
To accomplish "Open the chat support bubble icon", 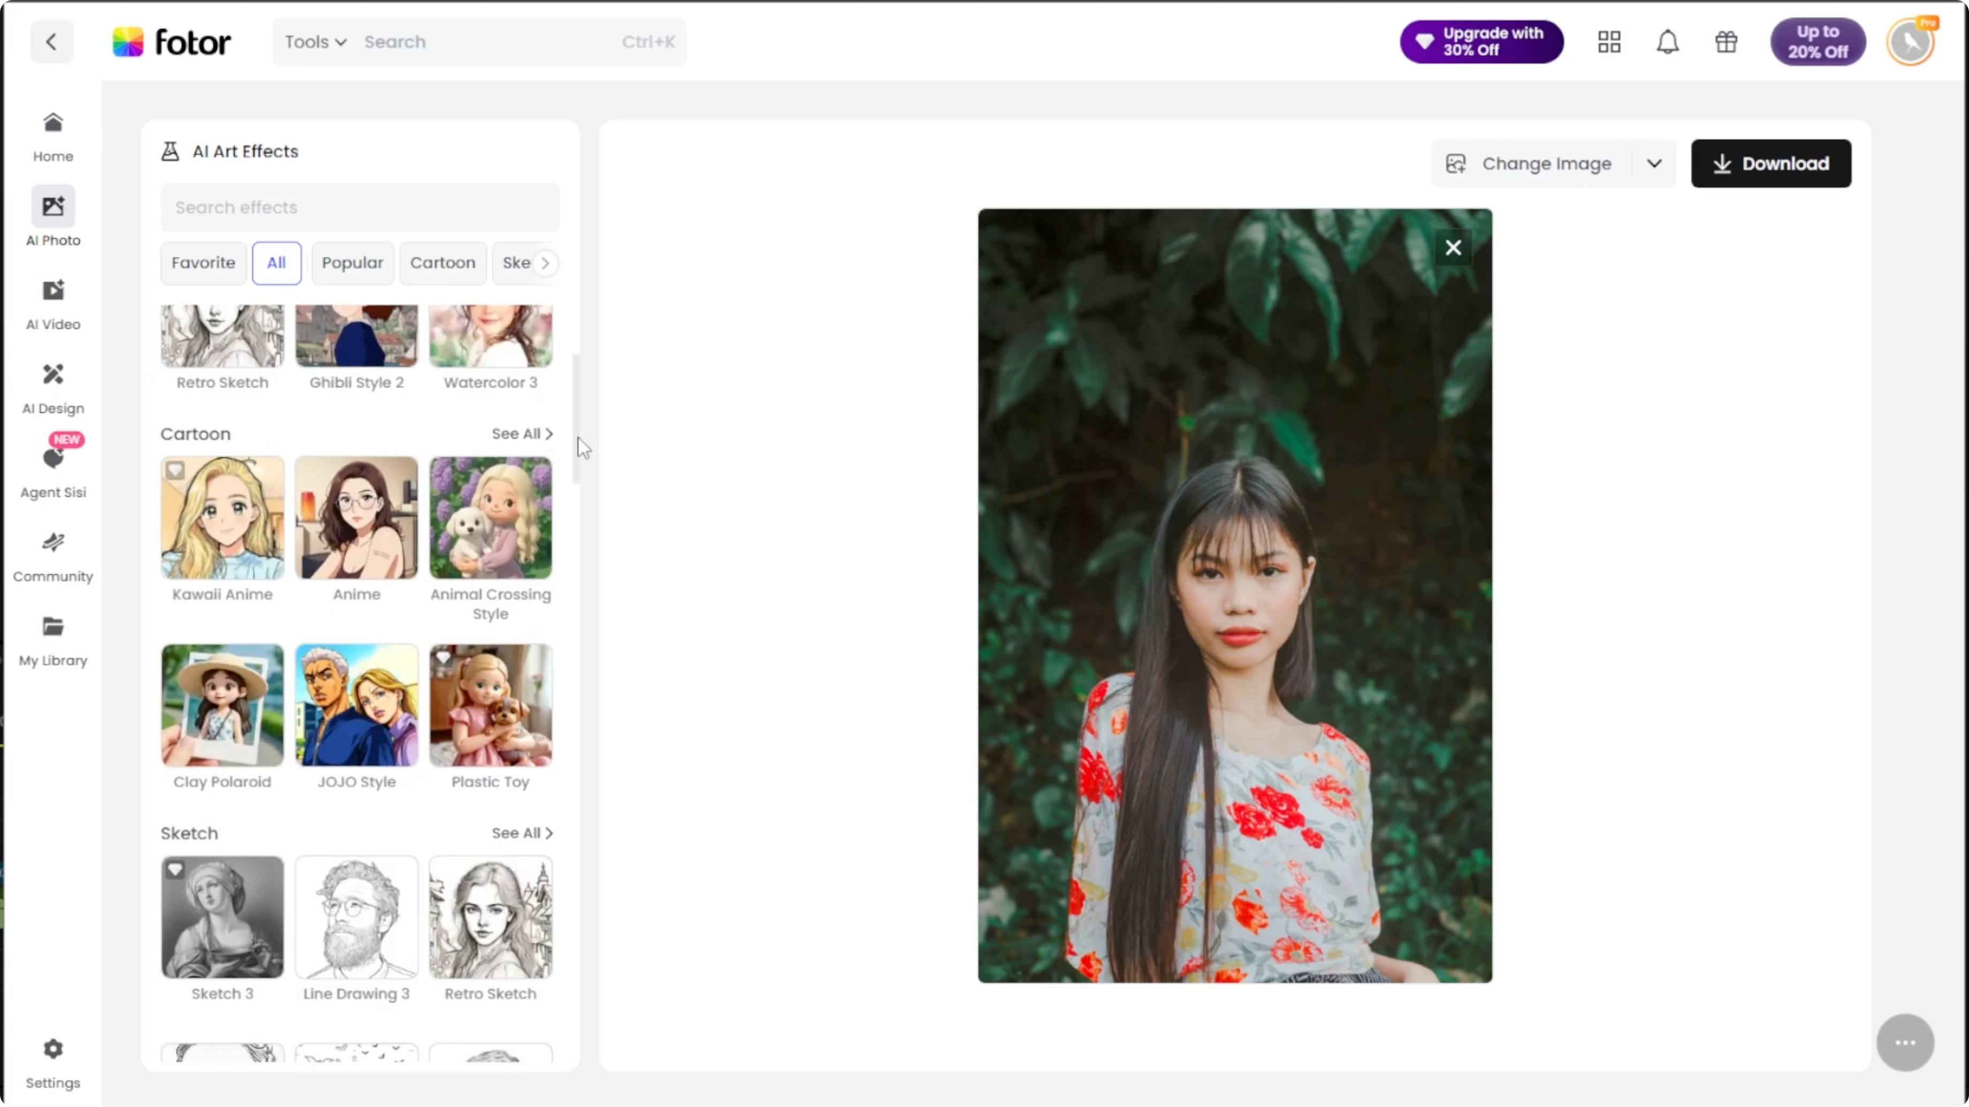I will [x=1905, y=1043].
